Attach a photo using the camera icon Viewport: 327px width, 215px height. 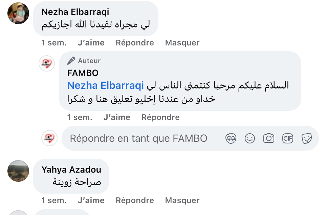269,138
